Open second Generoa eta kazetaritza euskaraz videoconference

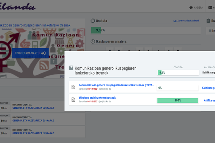[x=33, y=120]
